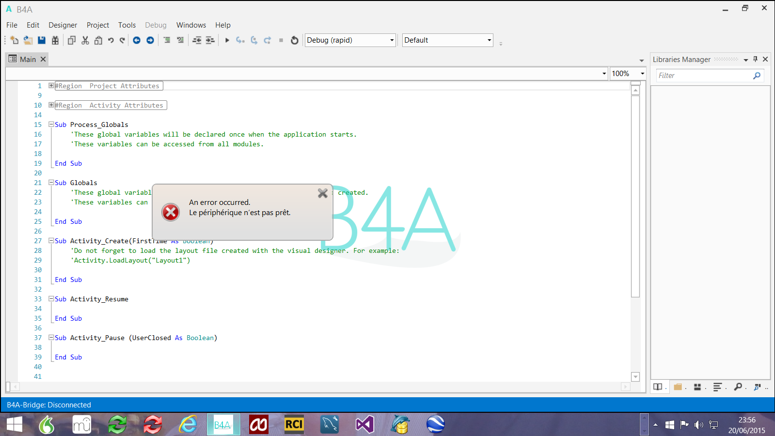Click the Restart circular arrow icon
The height and width of the screenshot is (436, 775).
pyautogui.click(x=295, y=40)
